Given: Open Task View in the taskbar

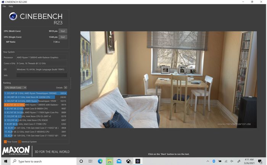Looking at the screenshot, I should (x=90, y=161).
